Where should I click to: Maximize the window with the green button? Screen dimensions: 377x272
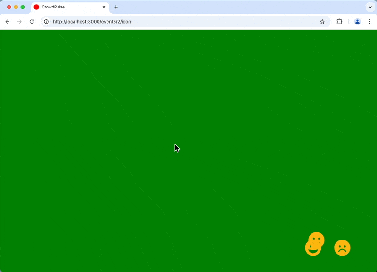(x=23, y=7)
